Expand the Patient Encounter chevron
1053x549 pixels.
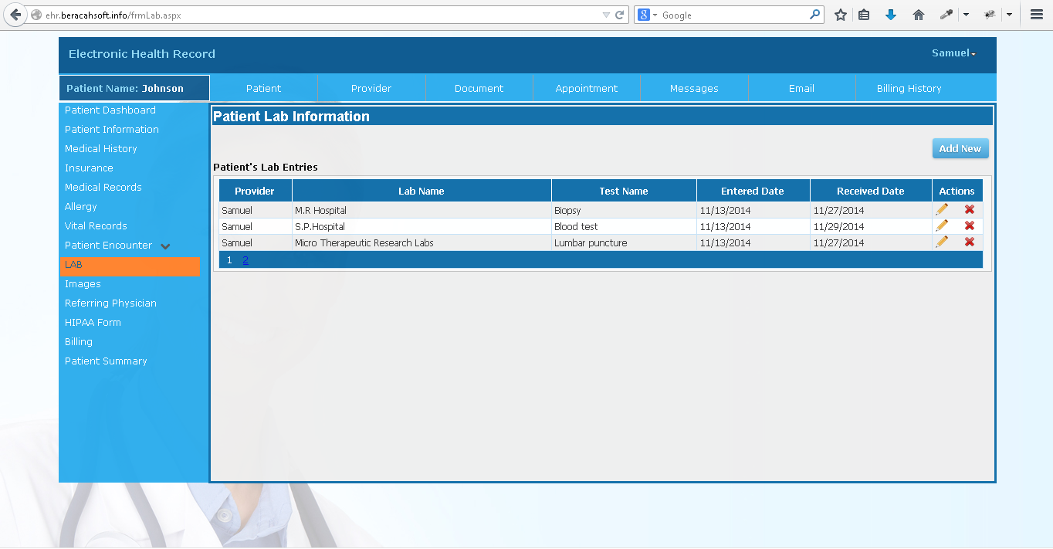[165, 246]
